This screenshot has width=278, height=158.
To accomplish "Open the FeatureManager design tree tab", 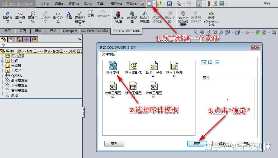I will (3, 39).
